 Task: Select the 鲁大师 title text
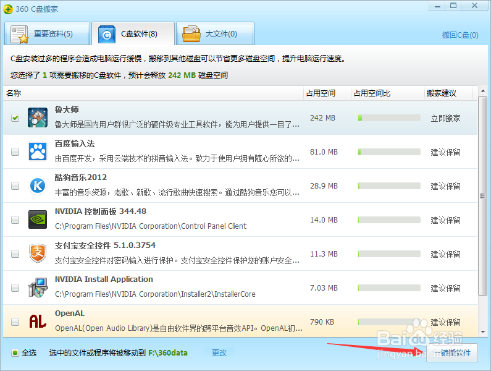click(67, 109)
